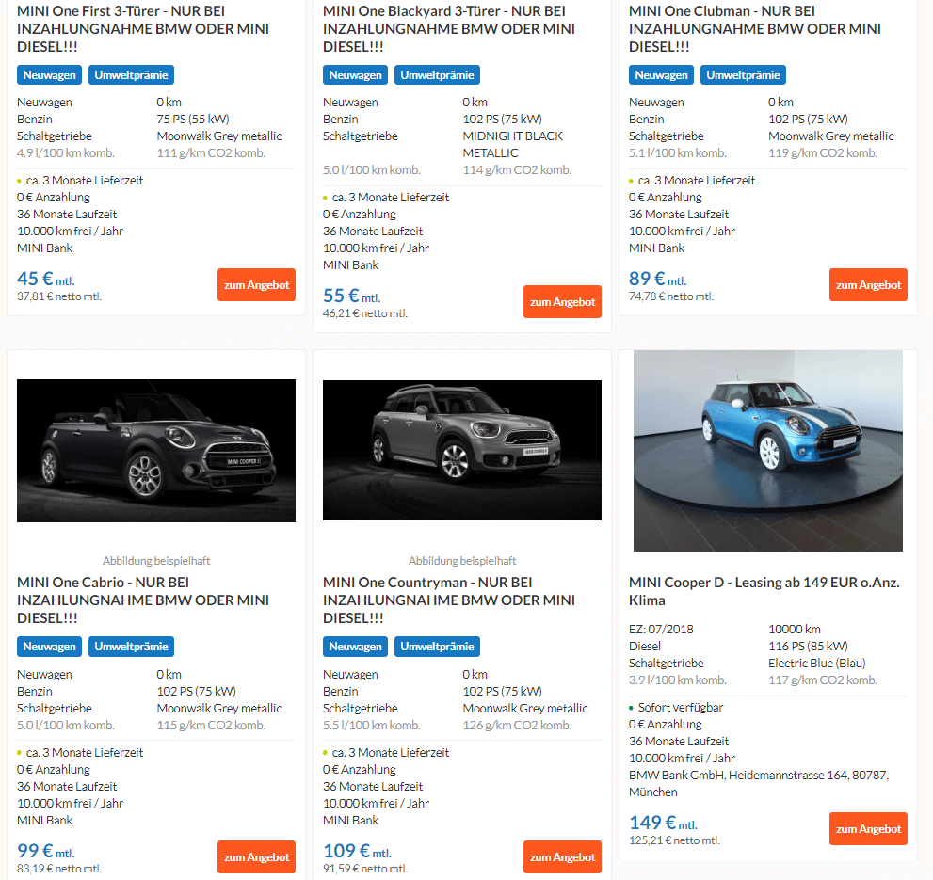View the blue MINI Cooper D photo

pyautogui.click(x=767, y=451)
